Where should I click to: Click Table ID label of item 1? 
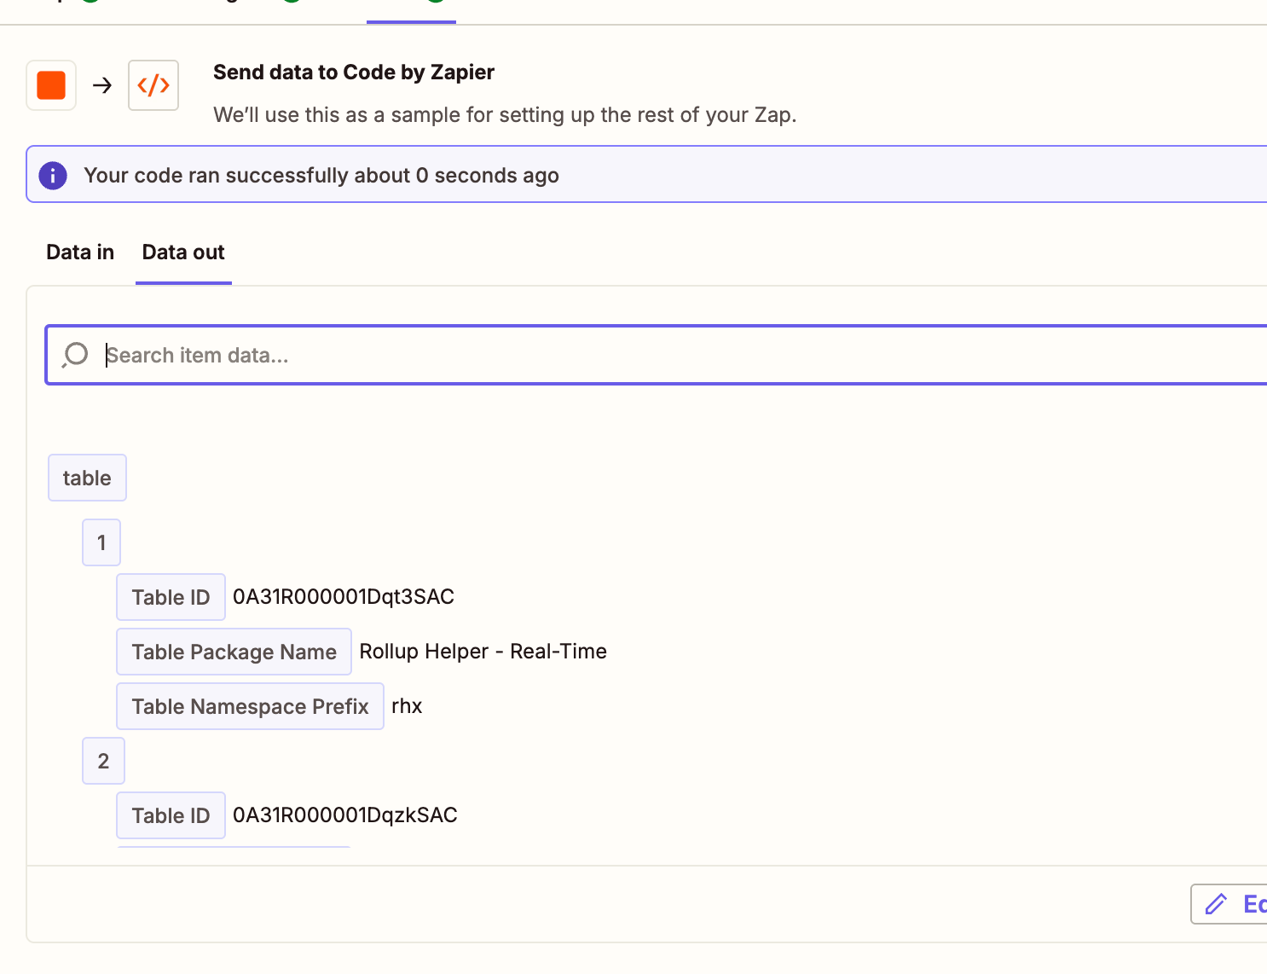point(171,597)
